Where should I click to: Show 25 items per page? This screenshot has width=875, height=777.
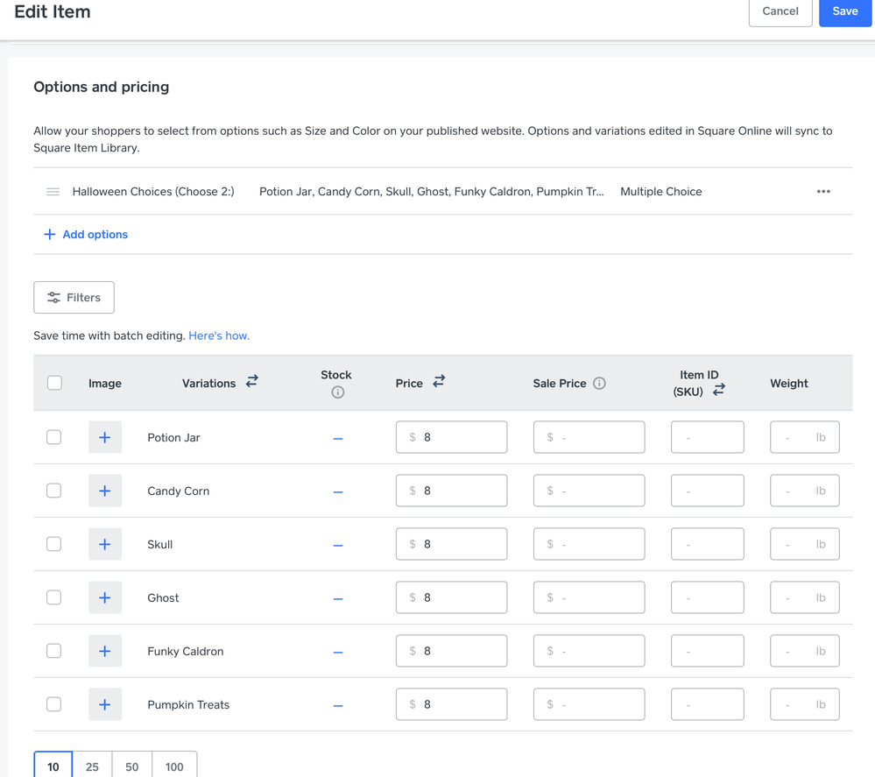92,766
